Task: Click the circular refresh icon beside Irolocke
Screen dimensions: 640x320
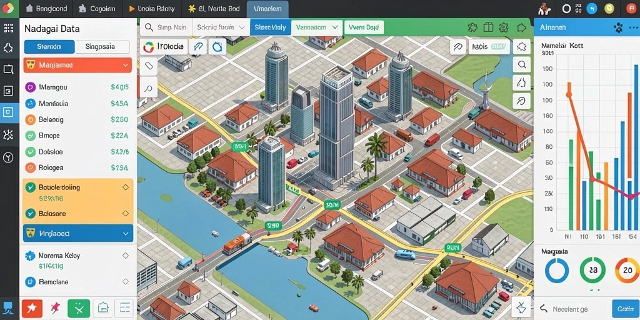Action: 217,46
